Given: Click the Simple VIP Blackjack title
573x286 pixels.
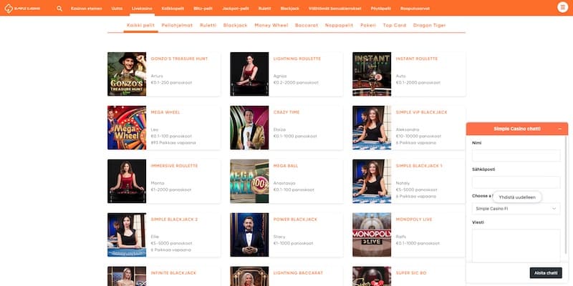Looking at the screenshot, I should 421,112.
